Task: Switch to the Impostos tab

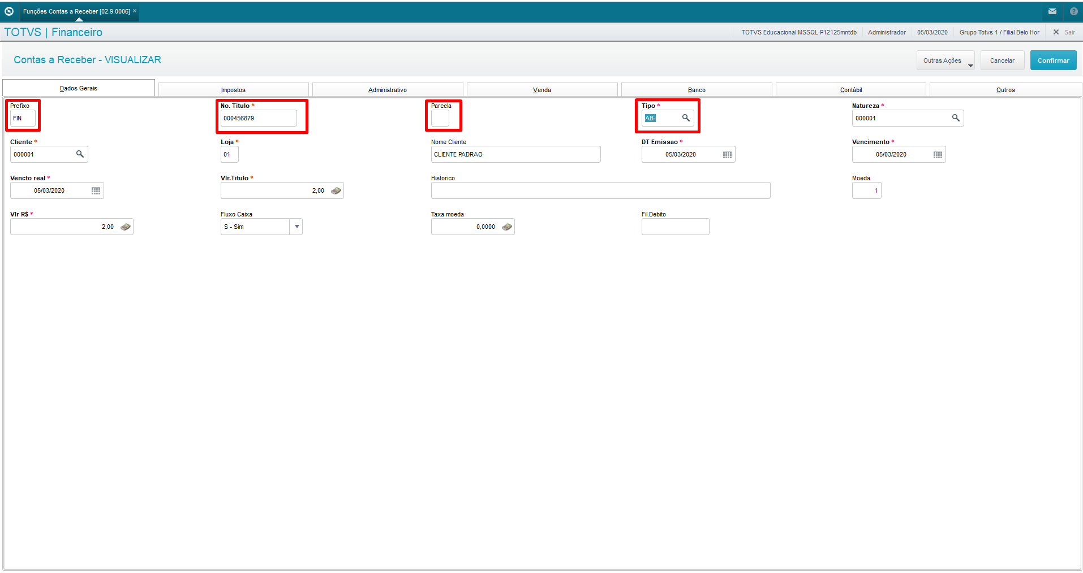Action: pos(233,90)
